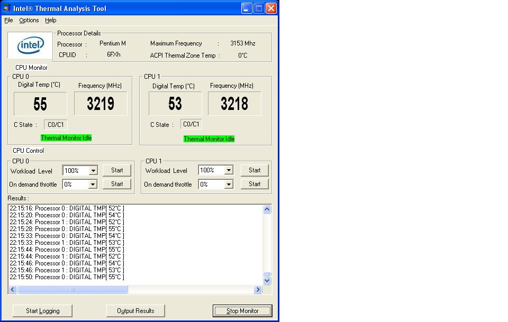The image size is (508, 322).
Task: Click the Maximum Frequency value 3153 Mhz
Action: pyautogui.click(x=243, y=43)
